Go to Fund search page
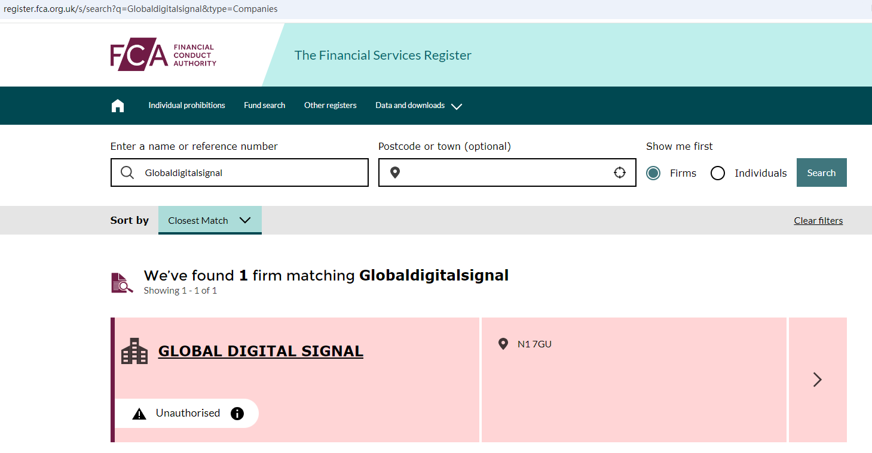 (264, 106)
